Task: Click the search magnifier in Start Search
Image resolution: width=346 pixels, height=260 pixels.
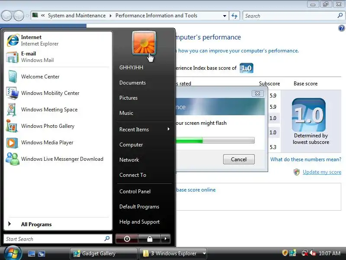Action: click(107, 239)
